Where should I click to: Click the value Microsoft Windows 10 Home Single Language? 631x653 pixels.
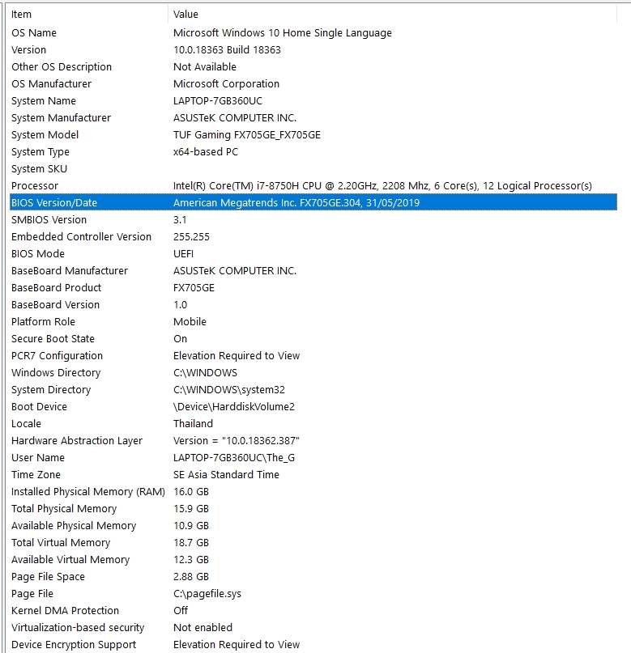283,33
